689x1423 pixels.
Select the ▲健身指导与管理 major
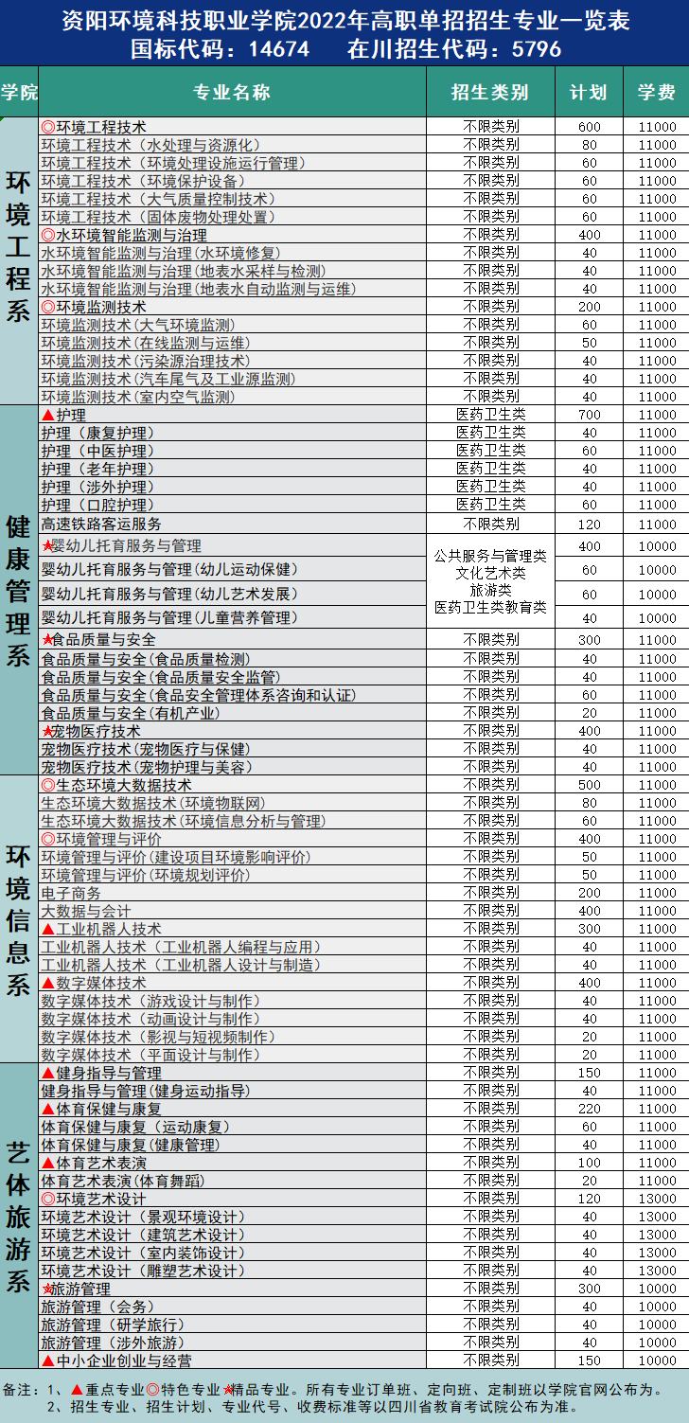point(232,1073)
